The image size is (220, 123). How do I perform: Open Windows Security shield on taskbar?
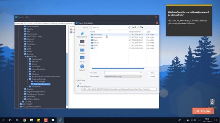(x=53, y=120)
